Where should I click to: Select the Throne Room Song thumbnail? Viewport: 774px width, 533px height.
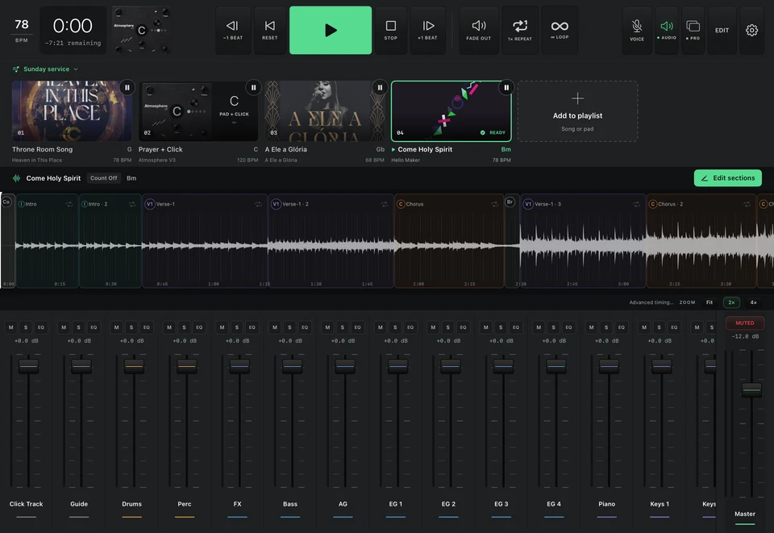click(72, 111)
